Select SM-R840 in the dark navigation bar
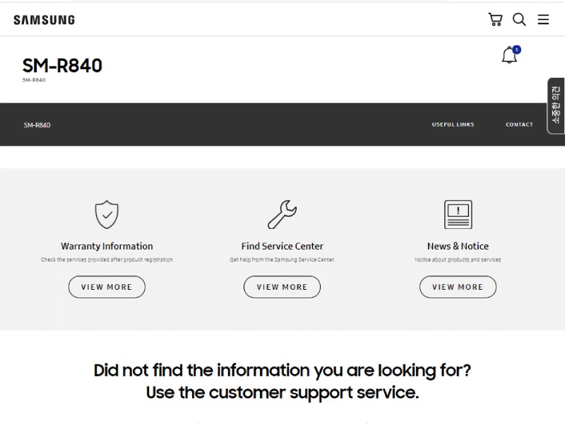Image resolution: width=565 pixels, height=424 pixels. (37, 125)
